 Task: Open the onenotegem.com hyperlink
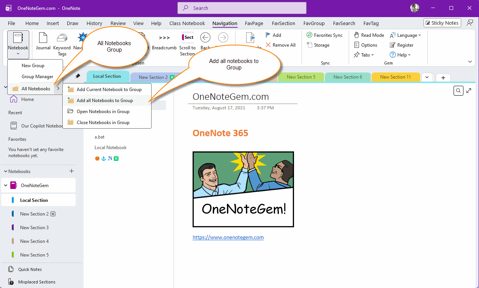228,238
